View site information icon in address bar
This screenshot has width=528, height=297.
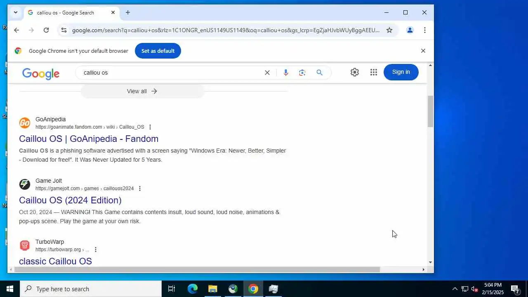(64, 30)
